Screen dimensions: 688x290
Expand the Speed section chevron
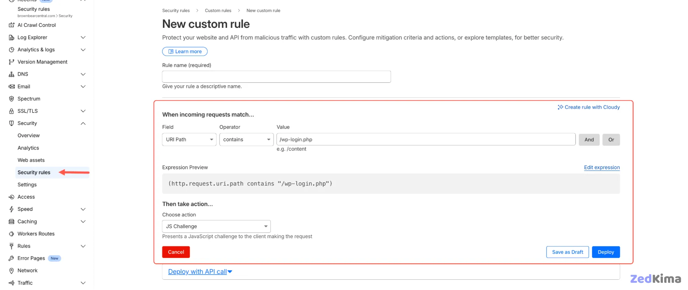83,209
